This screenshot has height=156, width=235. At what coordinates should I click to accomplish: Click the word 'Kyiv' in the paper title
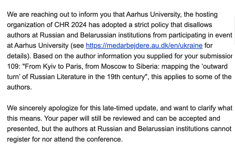[x=49, y=66]
